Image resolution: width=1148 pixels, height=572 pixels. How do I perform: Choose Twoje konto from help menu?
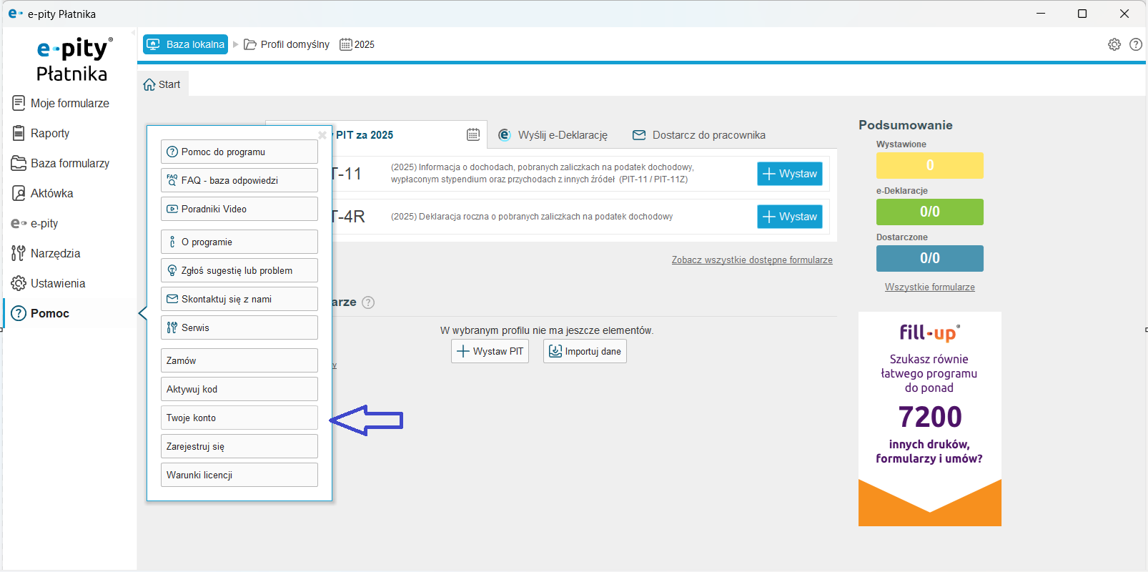click(x=239, y=418)
